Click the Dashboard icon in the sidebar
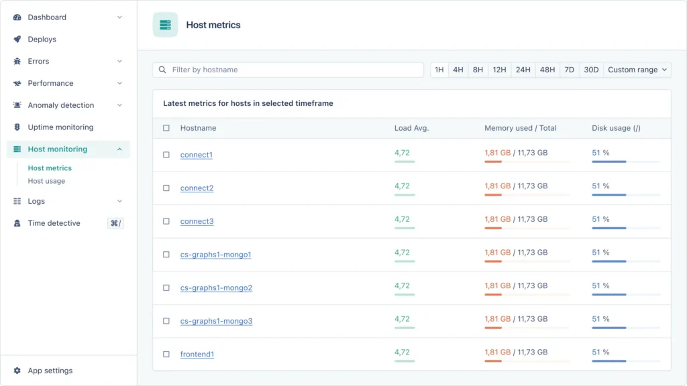This screenshot has height=386, width=687. [17, 17]
